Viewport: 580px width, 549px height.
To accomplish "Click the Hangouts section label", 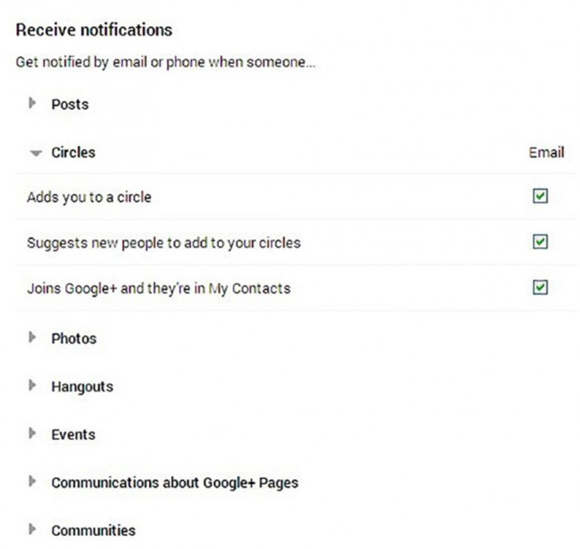I will [82, 387].
